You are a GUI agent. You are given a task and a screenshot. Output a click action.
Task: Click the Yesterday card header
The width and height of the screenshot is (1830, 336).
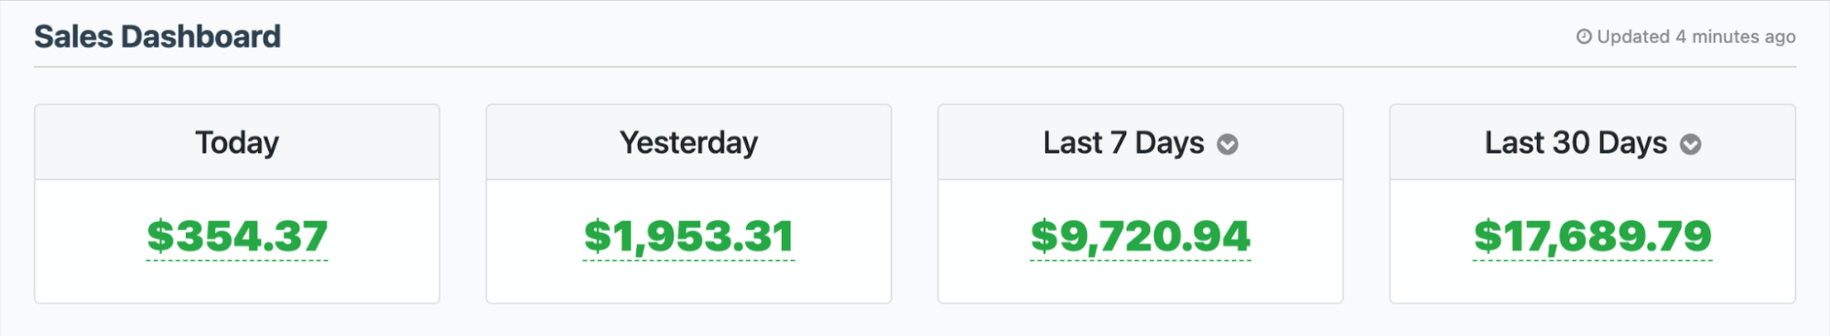tap(688, 142)
